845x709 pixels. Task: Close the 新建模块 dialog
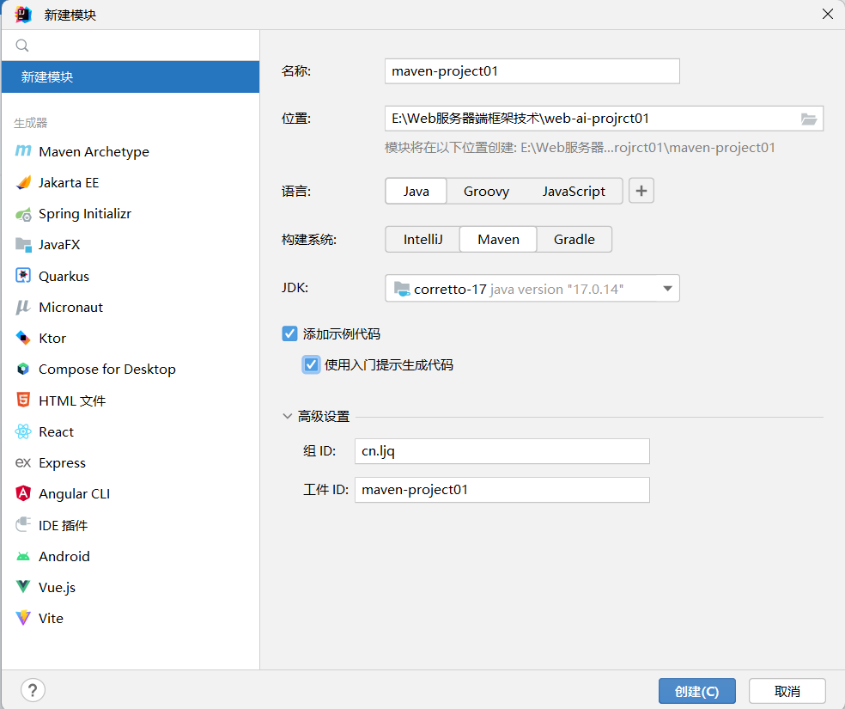click(x=828, y=14)
